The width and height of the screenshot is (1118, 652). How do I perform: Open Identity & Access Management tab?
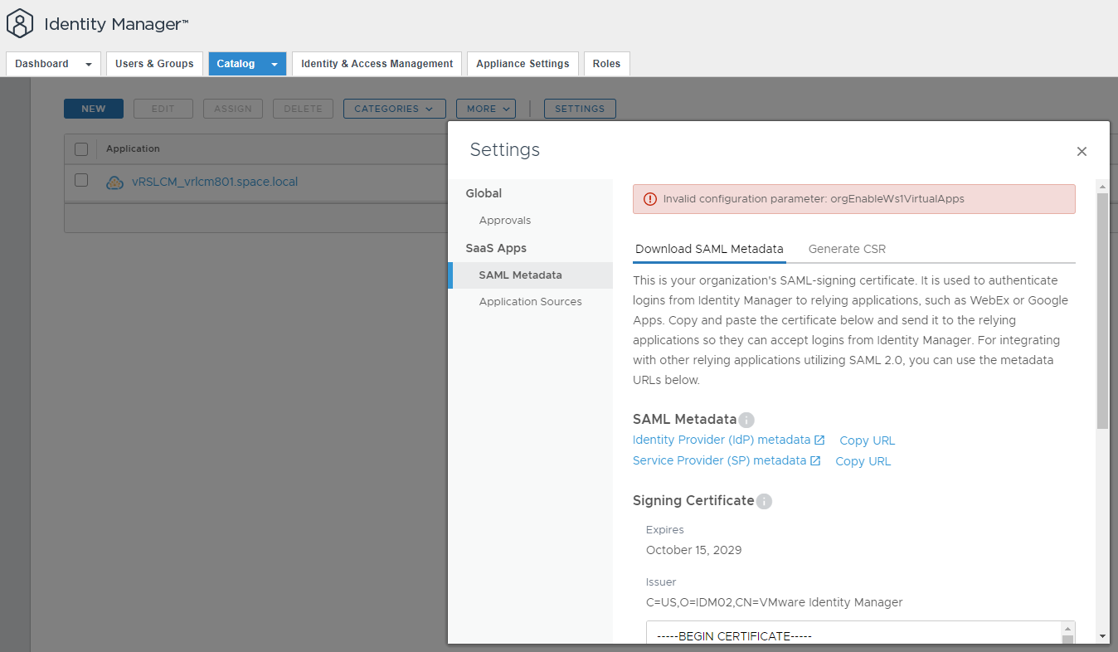tap(377, 64)
